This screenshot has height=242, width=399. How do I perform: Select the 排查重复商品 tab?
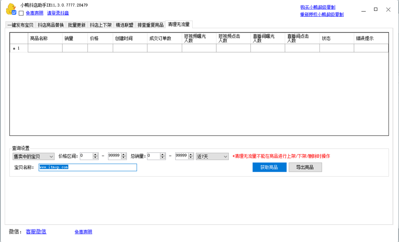pyautogui.click(x=151, y=25)
